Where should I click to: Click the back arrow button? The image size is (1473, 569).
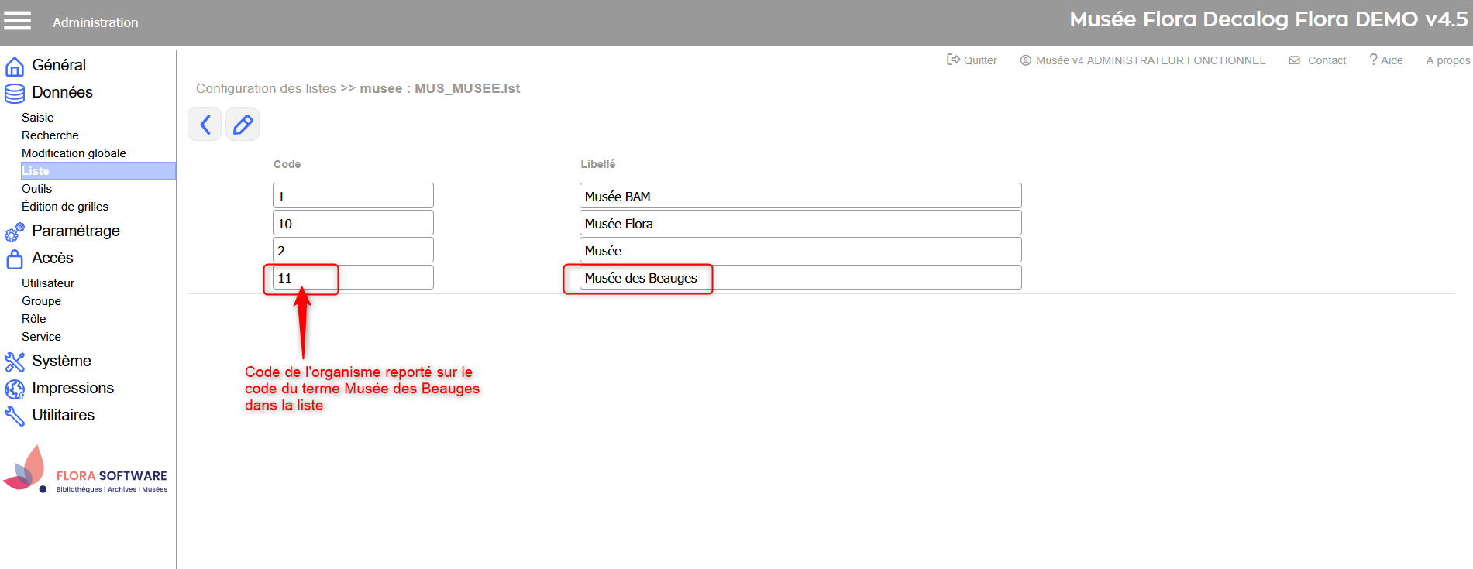[205, 125]
